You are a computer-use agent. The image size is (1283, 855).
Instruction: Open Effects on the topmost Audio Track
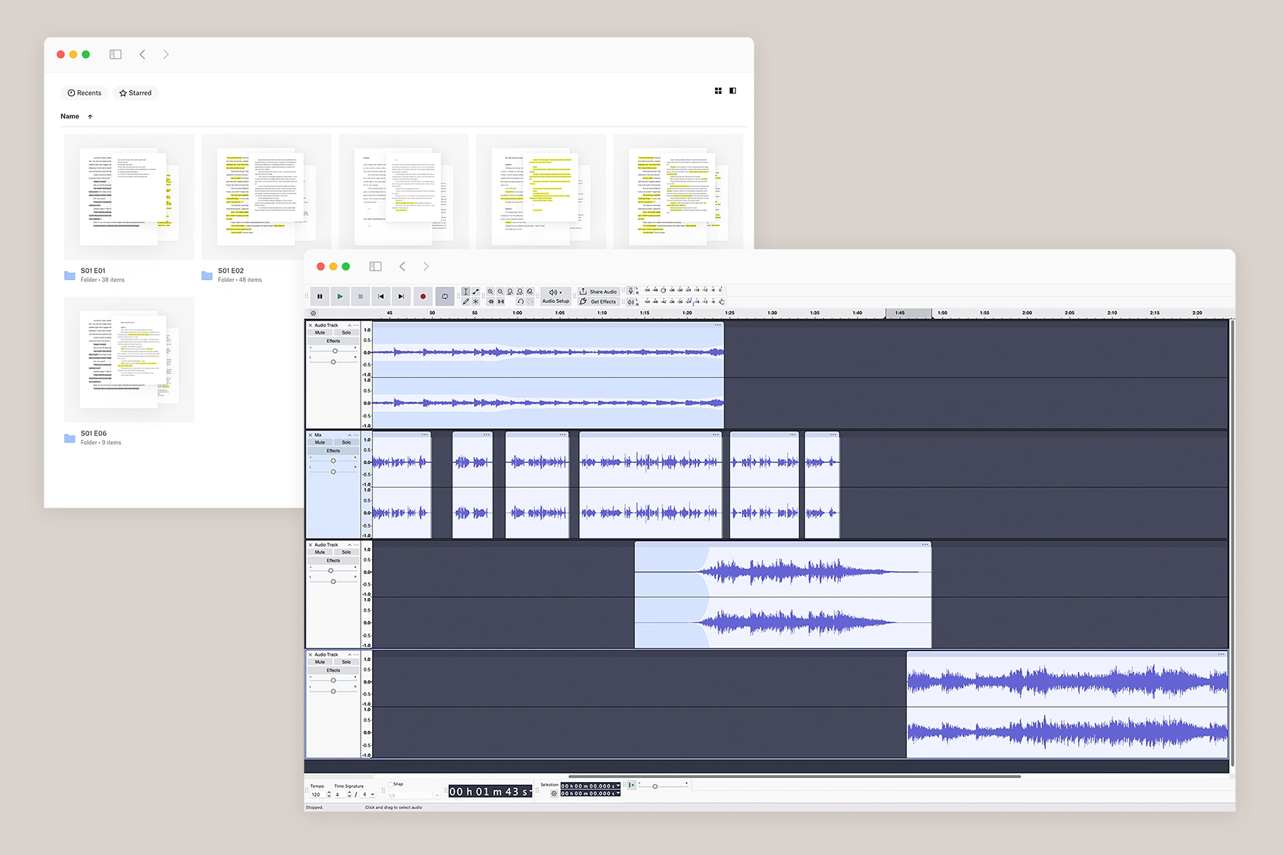[334, 341]
